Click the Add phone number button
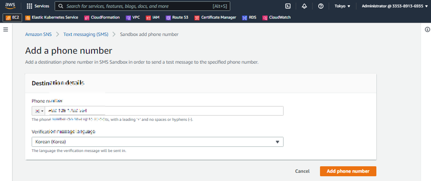This screenshot has height=181, width=431. pos(348,171)
